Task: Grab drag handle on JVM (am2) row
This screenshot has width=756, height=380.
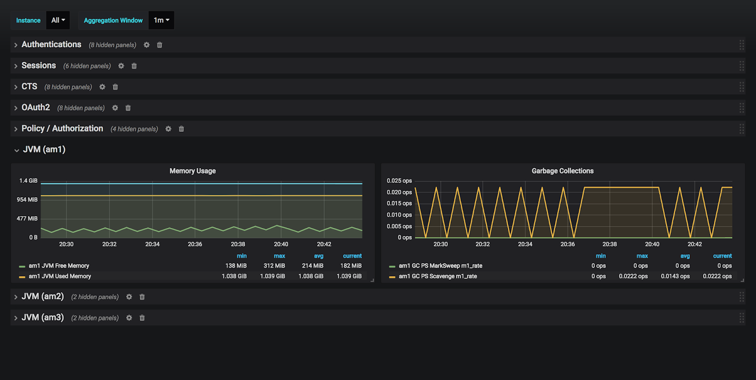Action: [742, 297]
